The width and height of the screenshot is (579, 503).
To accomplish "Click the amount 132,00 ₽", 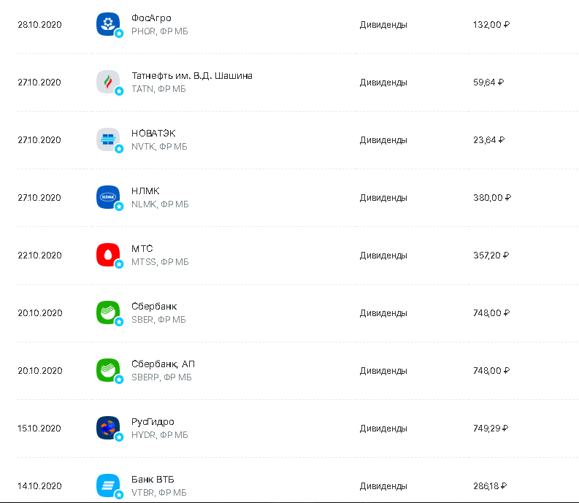I will 491,25.
